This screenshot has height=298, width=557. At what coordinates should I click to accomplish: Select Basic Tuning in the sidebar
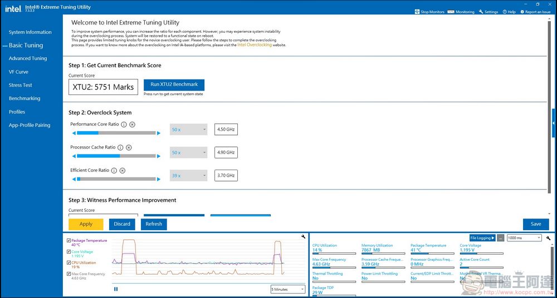tap(26, 46)
